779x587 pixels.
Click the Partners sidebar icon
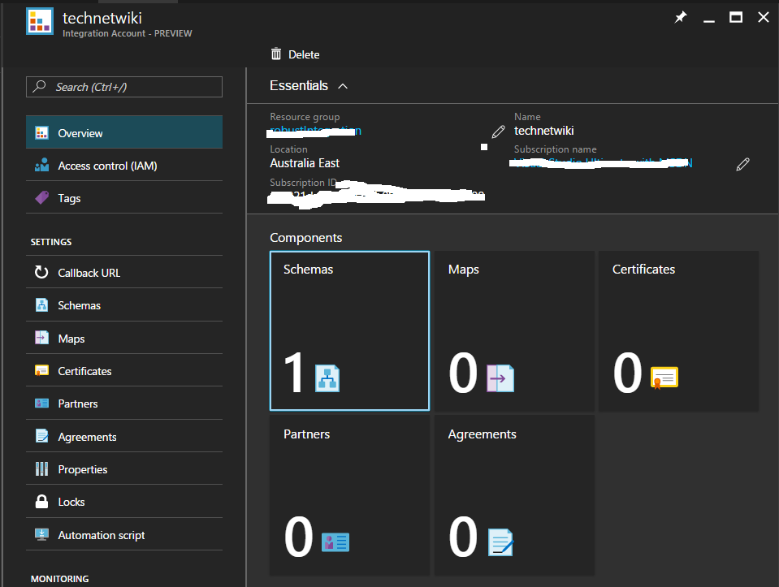pyautogui.click(x=41, y=404)
